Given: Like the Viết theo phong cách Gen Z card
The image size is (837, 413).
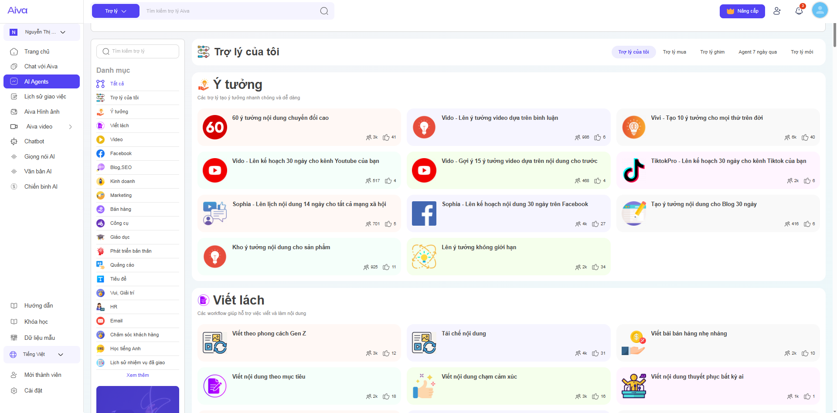Looking at the screenshot, I should click(386, 353).
